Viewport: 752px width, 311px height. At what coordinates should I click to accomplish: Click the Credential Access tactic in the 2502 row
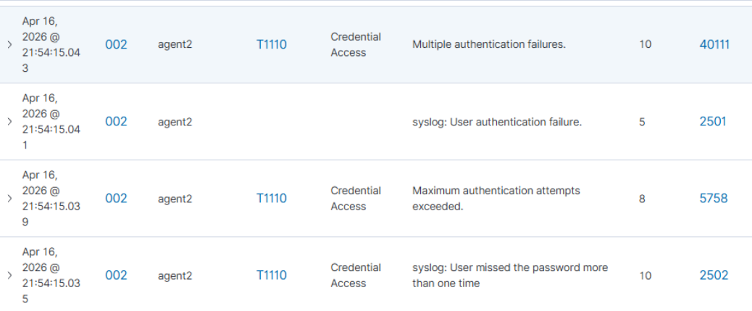(x=356, y=275)
